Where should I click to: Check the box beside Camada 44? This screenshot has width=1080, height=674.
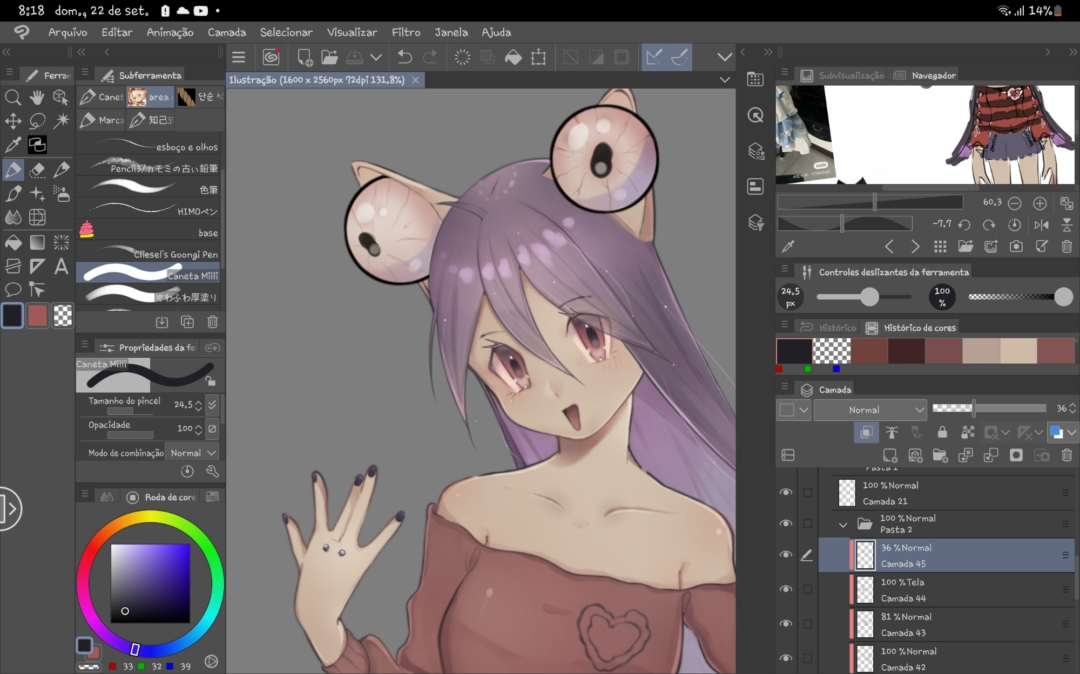pos(807,589)
